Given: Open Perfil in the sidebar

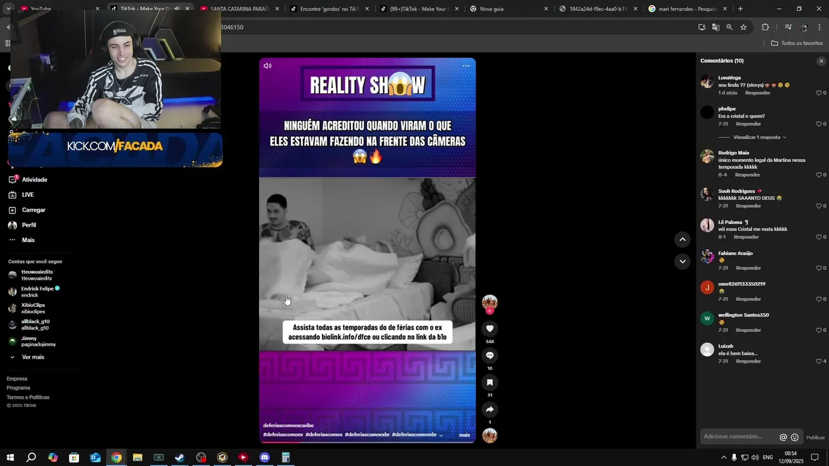Looking at the screenshot, I should [29, 225].
